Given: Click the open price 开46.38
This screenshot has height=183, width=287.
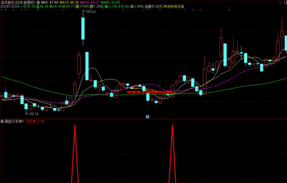Looking at the screenshot, I should (29, 7).
